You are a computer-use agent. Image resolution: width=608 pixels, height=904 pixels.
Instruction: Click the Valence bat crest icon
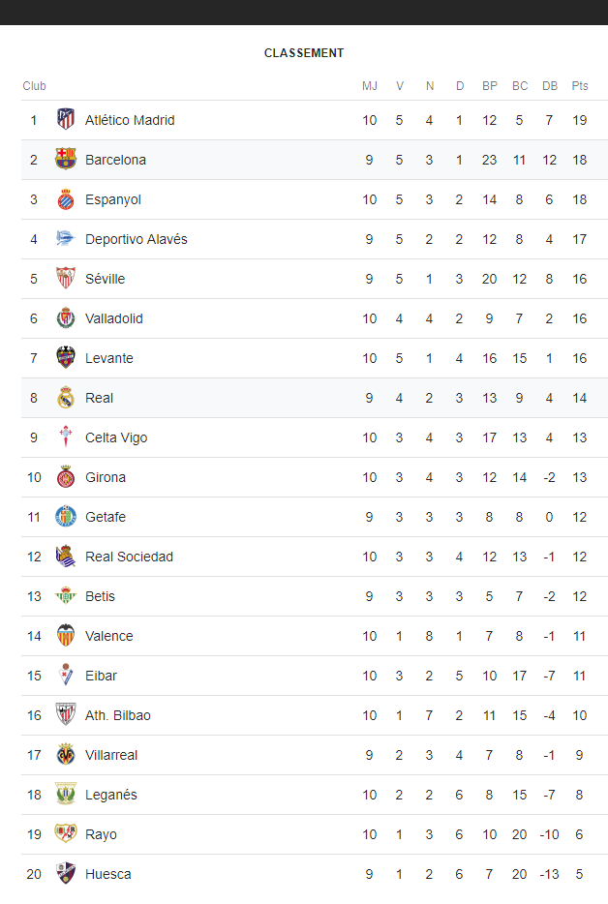tap(66, 635)
